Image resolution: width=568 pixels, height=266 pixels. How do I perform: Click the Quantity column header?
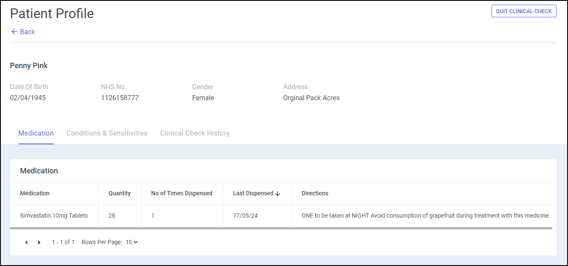119,194
